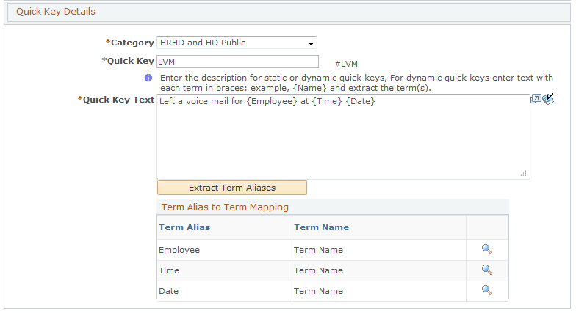Open lookup for Date term name
Screen dimensions: 576x313
[486, 290]
